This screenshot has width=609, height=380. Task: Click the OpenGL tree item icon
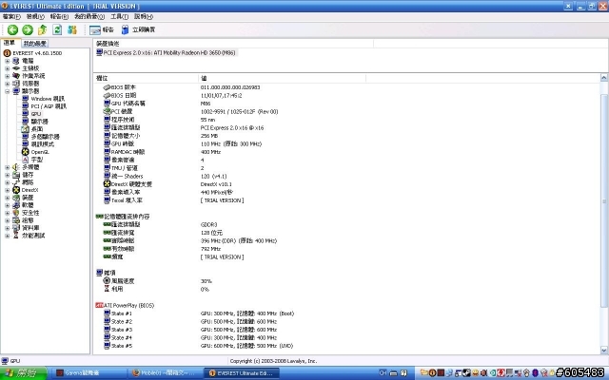[26, 152]
